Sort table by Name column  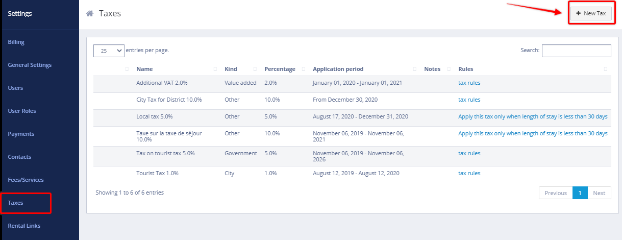tap(144, 69)
